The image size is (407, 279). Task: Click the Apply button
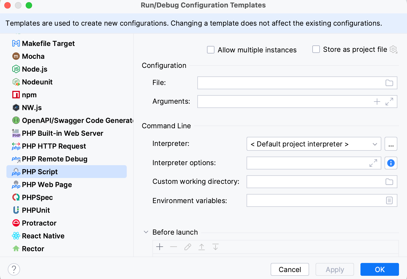pos(335,269)
